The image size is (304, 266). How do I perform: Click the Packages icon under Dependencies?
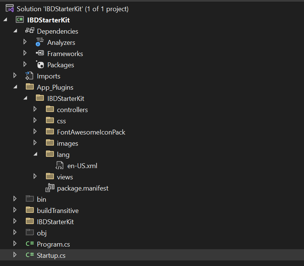pos(40,65)
